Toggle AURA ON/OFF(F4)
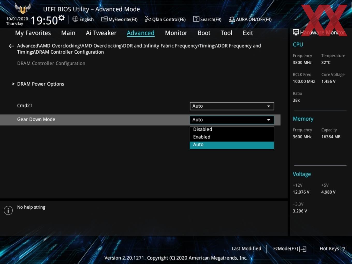The image size is (352, 264). [x=250, y=19]
